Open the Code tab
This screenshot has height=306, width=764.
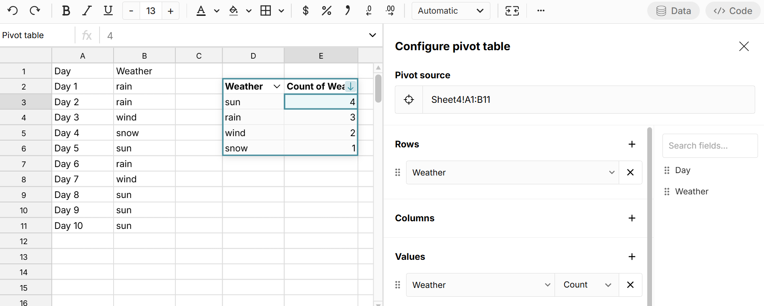point(733,11)
